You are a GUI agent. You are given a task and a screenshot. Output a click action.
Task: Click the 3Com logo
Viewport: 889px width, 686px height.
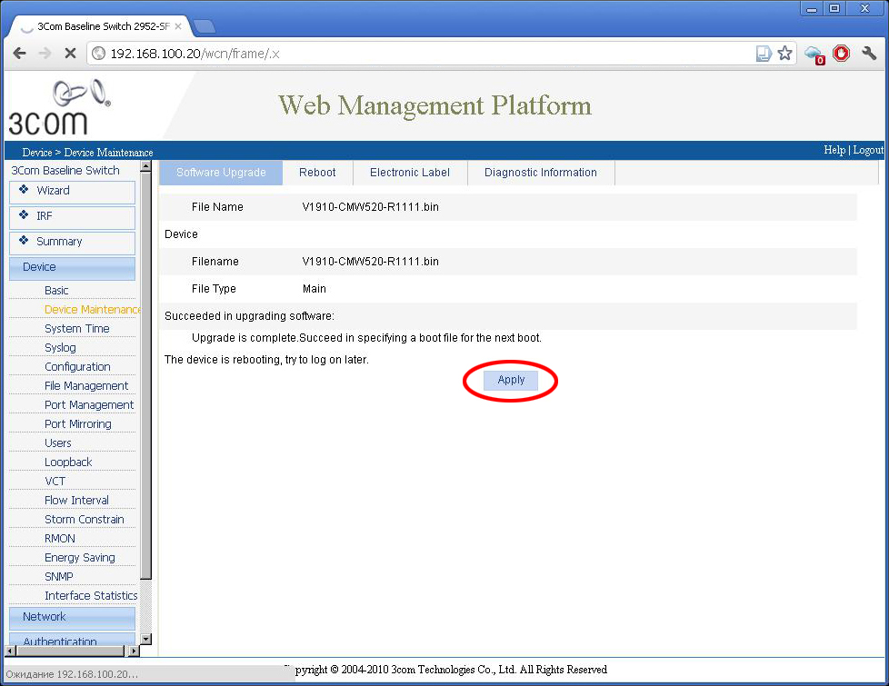59,106
